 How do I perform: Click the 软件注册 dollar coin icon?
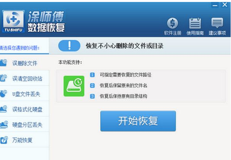(x=173, y=23)
